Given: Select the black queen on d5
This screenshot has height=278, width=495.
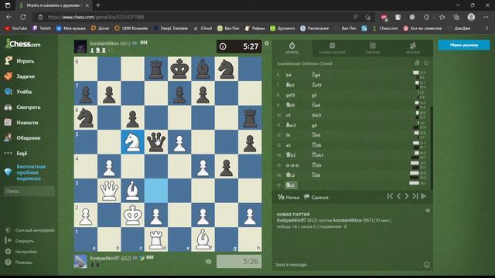Looking at the screenshot, I should tap(156, 142).
